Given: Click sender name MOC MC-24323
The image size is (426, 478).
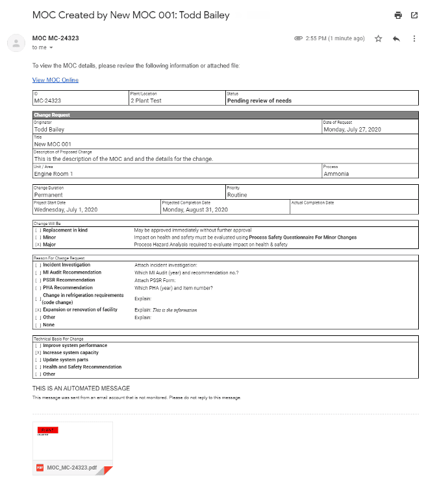Looking at the screenshot, I should tap(55, 38).
